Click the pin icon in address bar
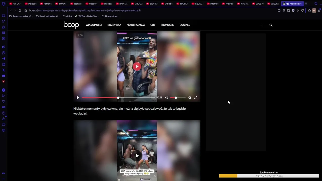This screenshot has width=322, height=181. [x=284, y=11]
